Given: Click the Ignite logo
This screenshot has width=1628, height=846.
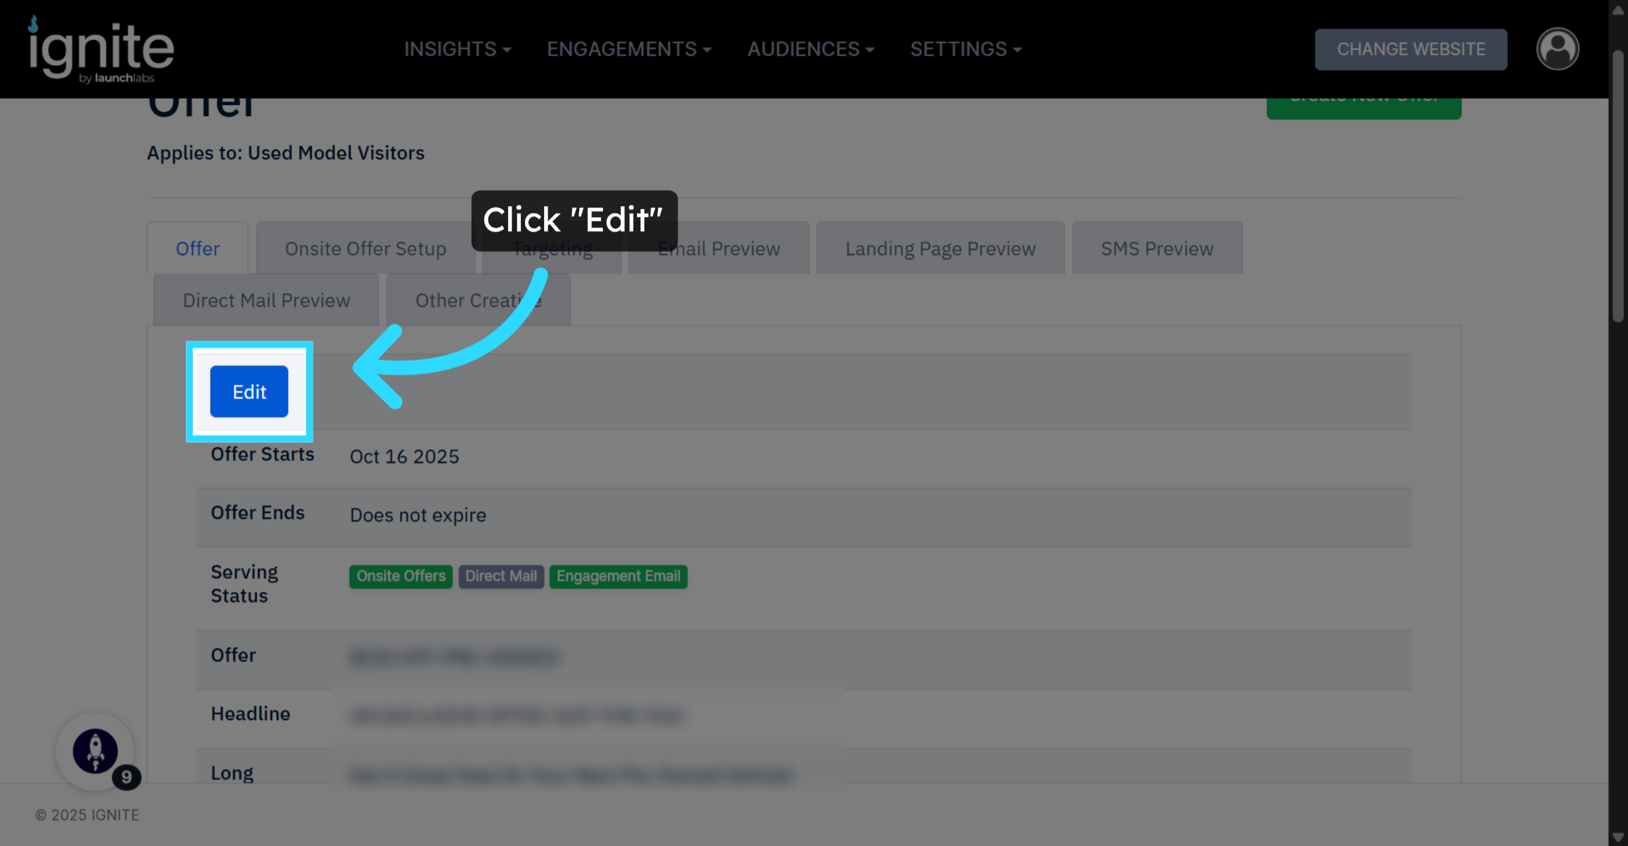Looking at the screenshot, I should pyautogui.click(x=100, y=50).
